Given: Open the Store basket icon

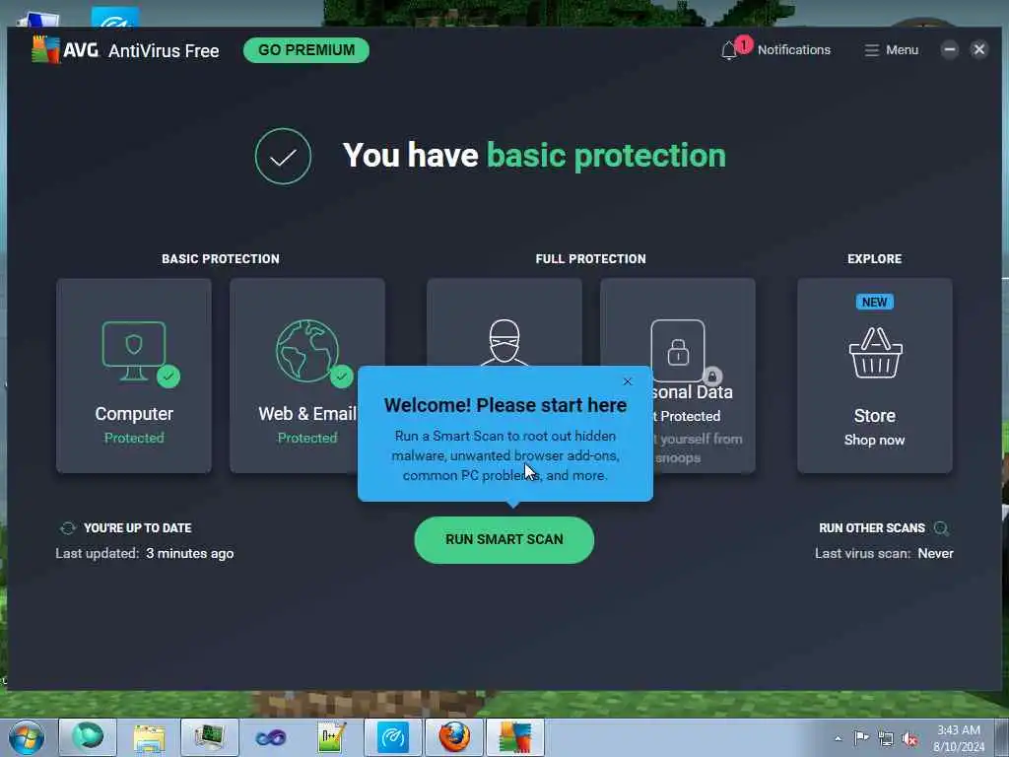Looking at the screenshot, I should click(x=875, y=354).
